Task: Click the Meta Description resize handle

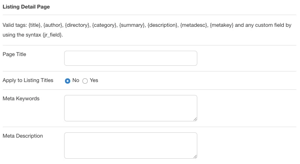Action: click(x=195, y=156)
